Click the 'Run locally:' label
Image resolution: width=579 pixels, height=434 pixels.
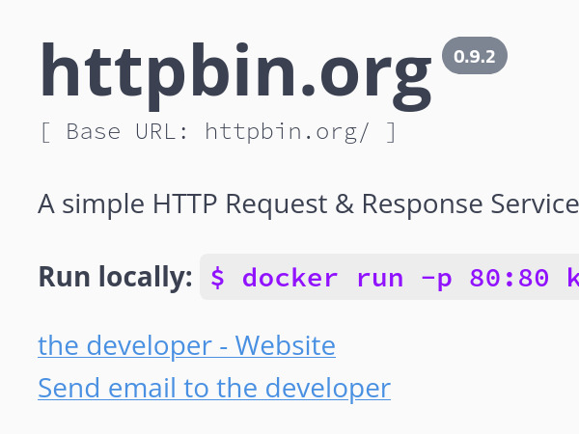[115, 277]
